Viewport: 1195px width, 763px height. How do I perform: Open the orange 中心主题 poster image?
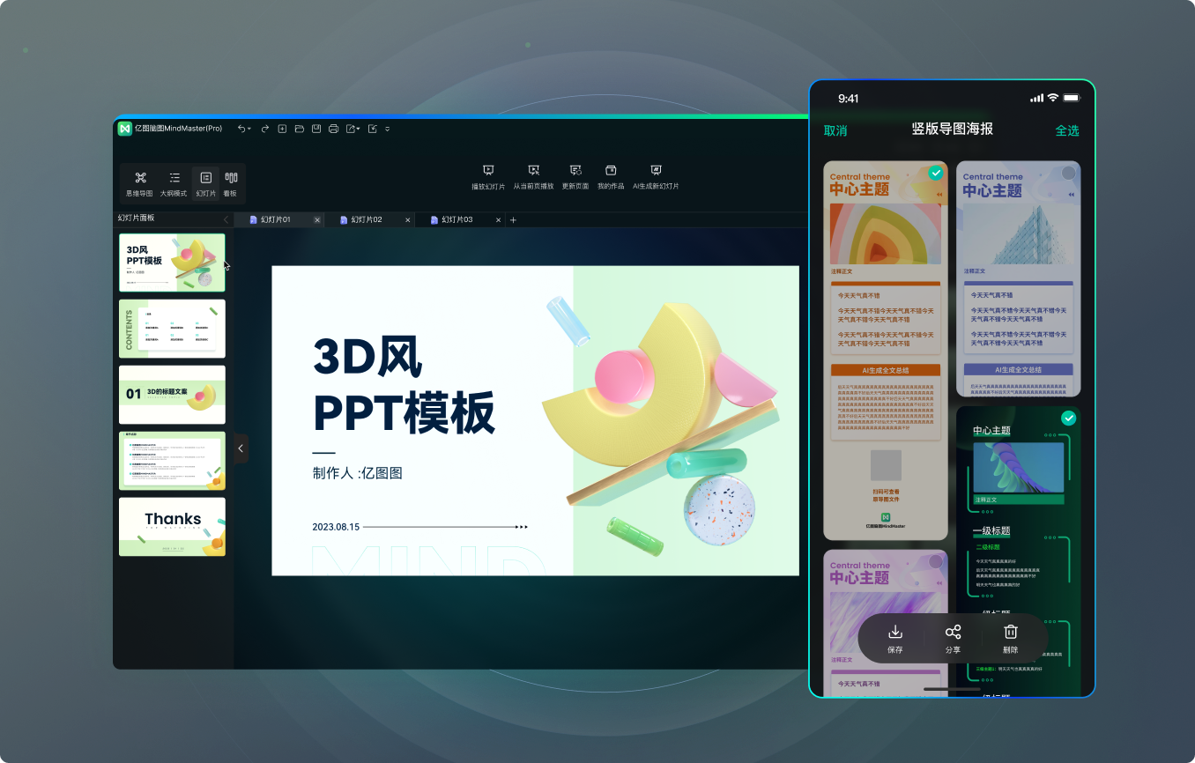coord(886,233)
